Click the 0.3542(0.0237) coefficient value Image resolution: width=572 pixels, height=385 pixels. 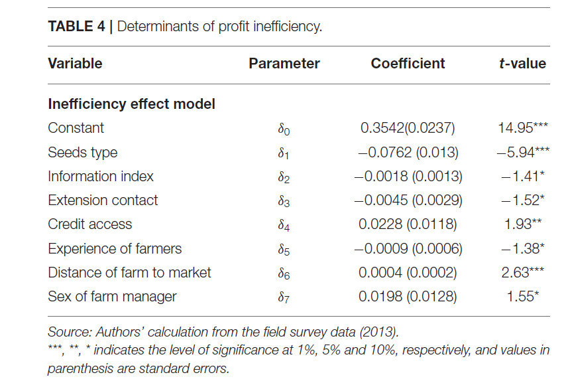[x=408, y=128]
